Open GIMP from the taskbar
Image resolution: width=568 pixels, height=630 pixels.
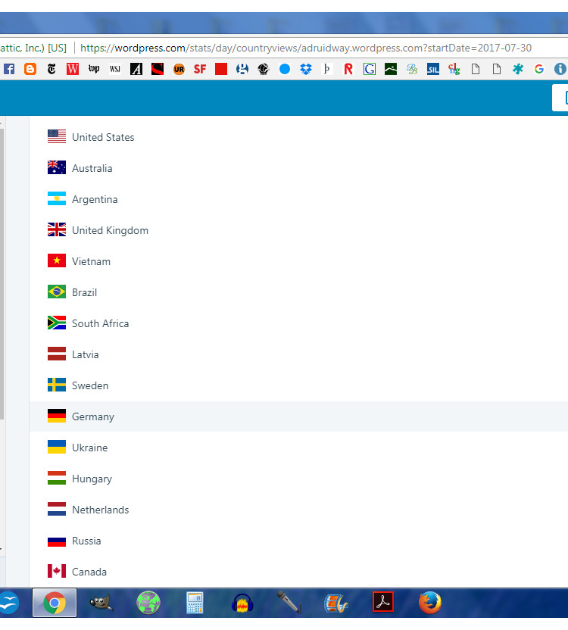click(x=101, y=603)
